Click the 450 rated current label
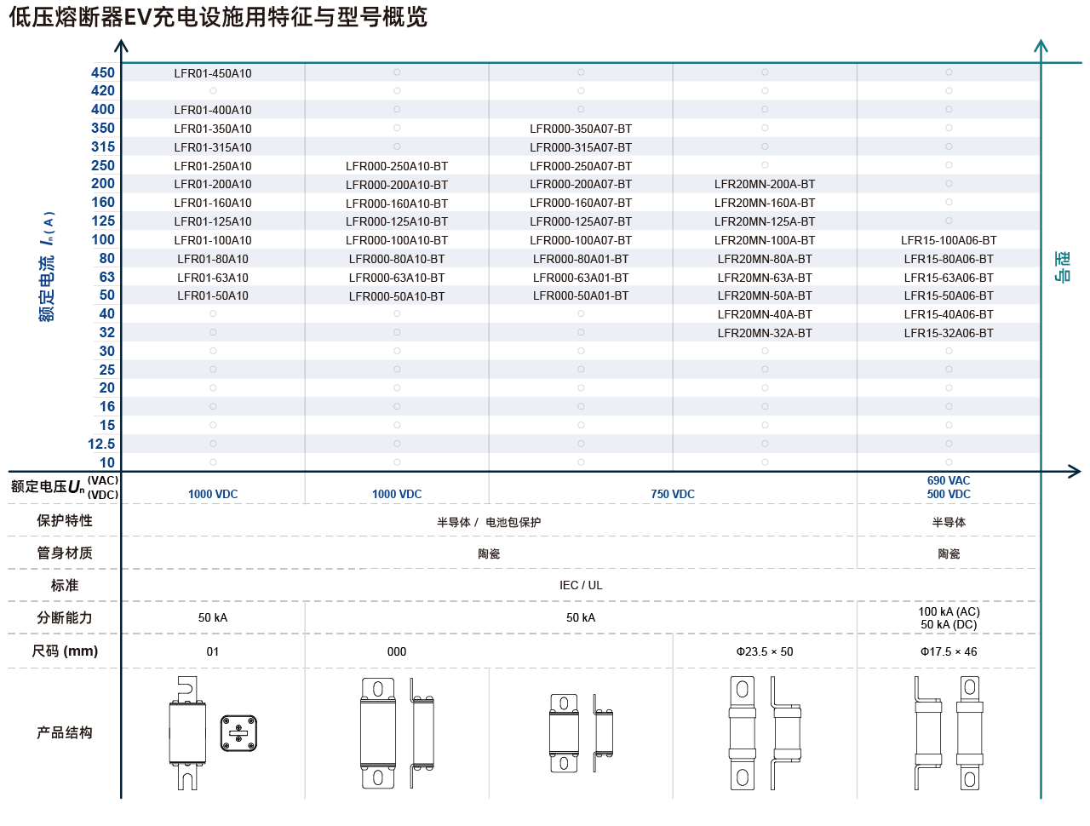Image resolution: width=1090 pixels, height=826 pixels. [x=103, y=72]
